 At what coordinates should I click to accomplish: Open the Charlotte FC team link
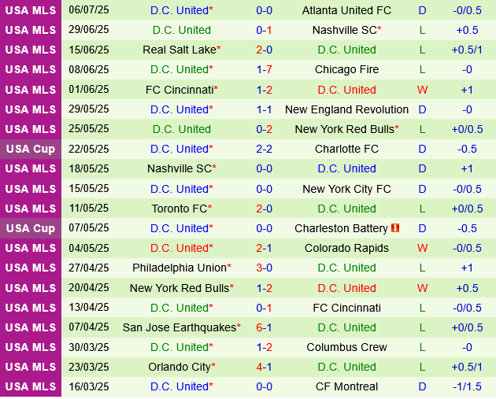click(x=346, y=149)
